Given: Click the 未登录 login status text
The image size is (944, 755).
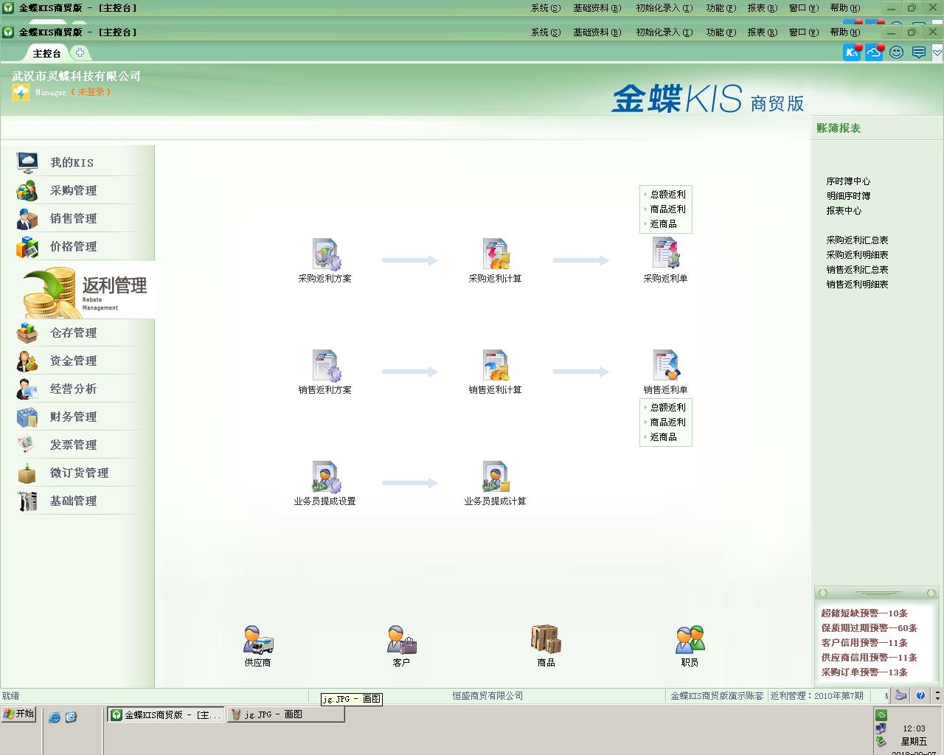Looking at the screenshot, I should click(91, 92).
